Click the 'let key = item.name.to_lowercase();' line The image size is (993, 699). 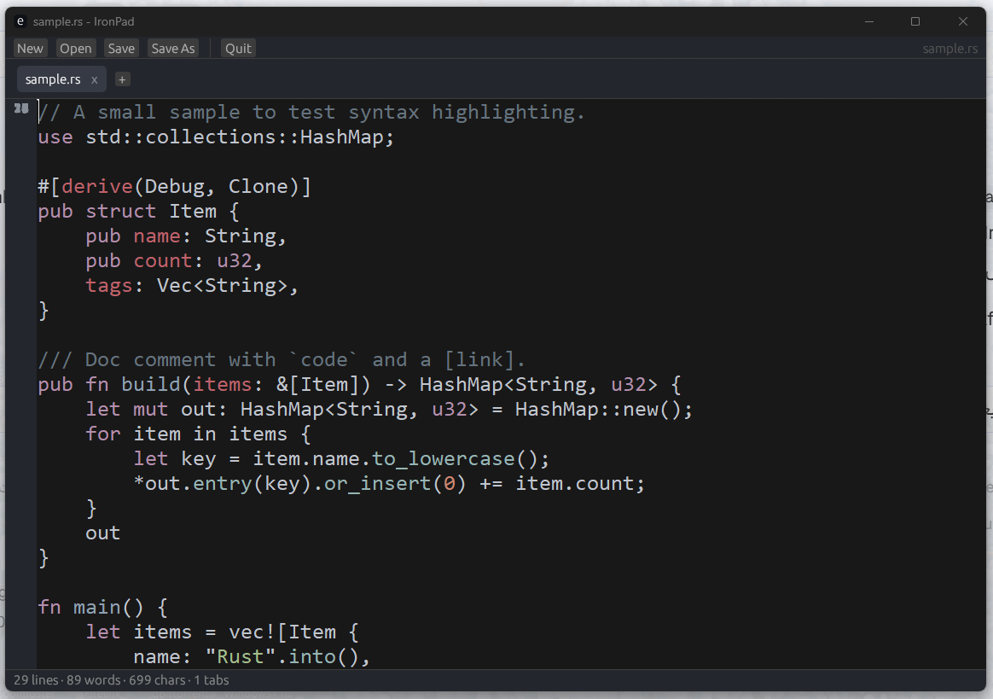pos(341,458)
